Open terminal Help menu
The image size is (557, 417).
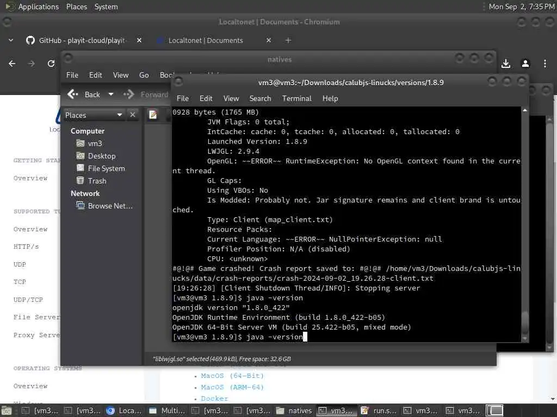pos(330,99)
